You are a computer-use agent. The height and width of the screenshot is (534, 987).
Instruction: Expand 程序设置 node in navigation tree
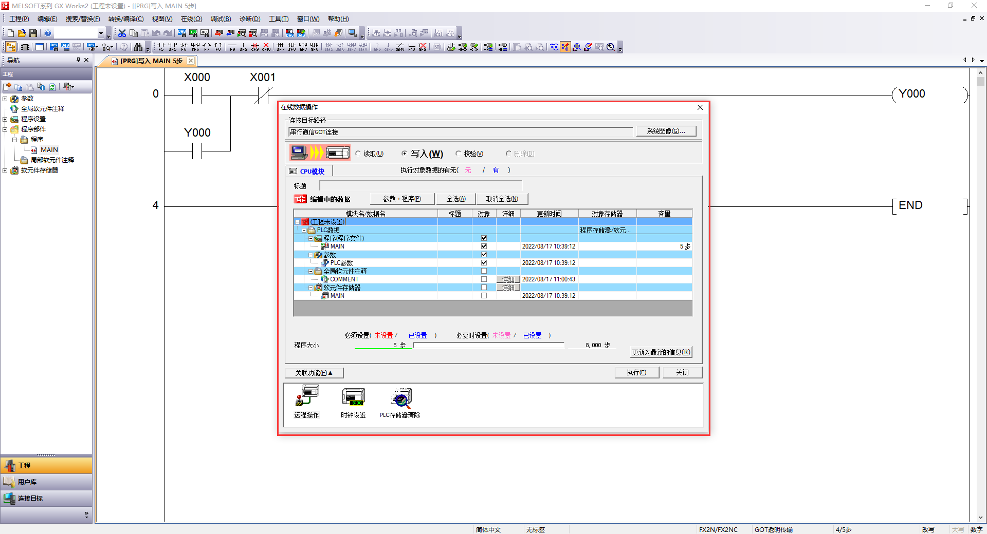coord(5,119)
